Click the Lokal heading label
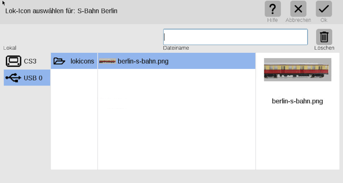 pyautogui.click(x=10, y=48)
